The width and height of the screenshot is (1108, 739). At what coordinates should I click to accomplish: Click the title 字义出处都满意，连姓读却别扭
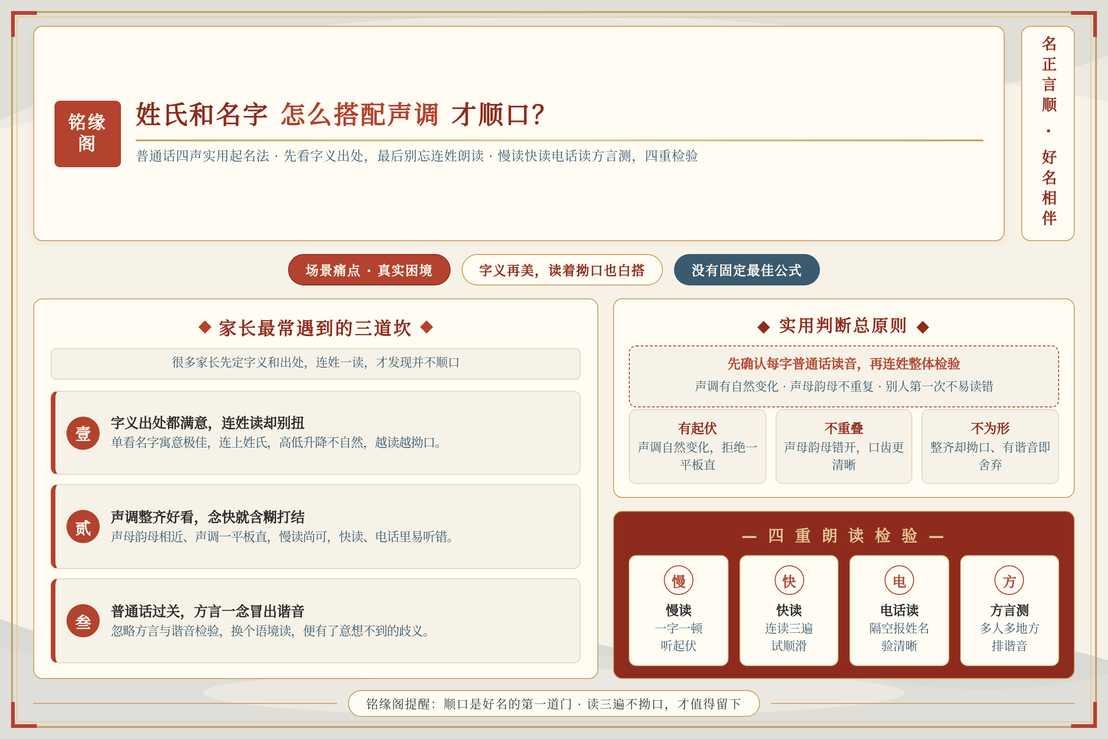(x=208, y=423)
